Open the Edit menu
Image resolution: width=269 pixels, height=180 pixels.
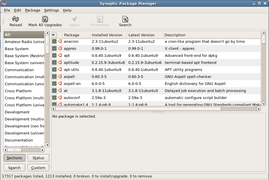point(18,10)
